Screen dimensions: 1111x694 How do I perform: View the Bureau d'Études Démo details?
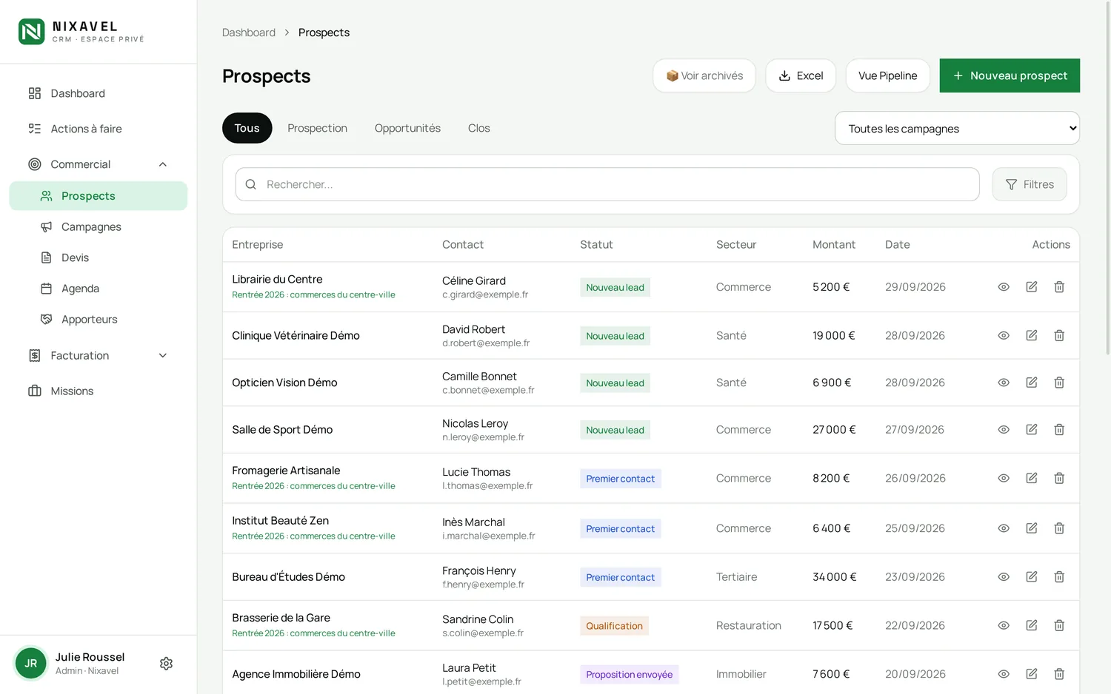(1004, 577)
